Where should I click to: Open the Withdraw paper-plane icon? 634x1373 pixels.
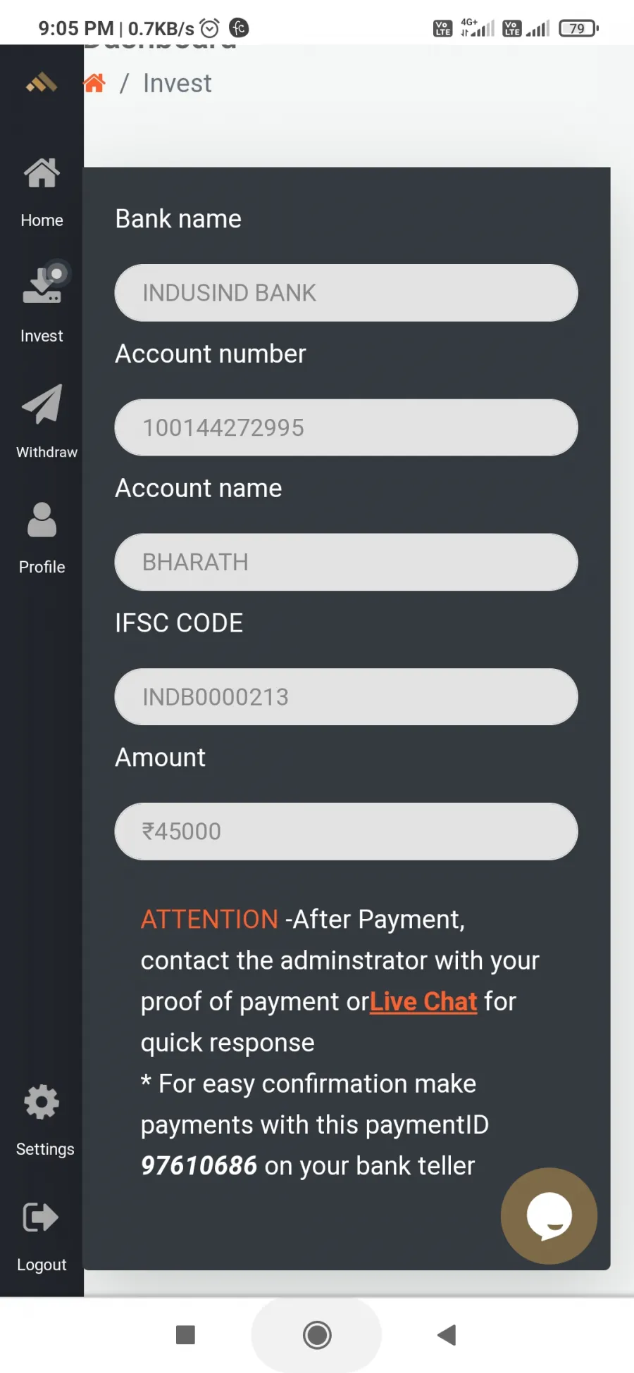(x=42, y=404)
